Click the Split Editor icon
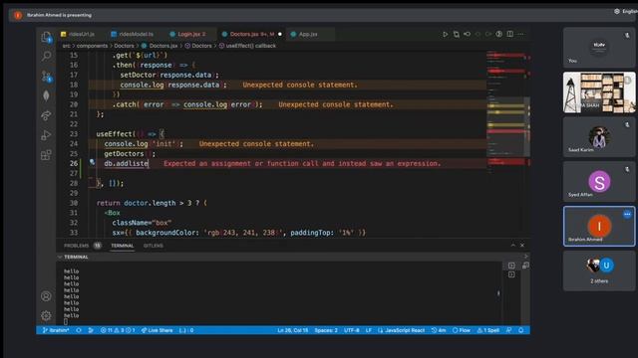Viewport: 638px width, 358px height. pos(509,34)
